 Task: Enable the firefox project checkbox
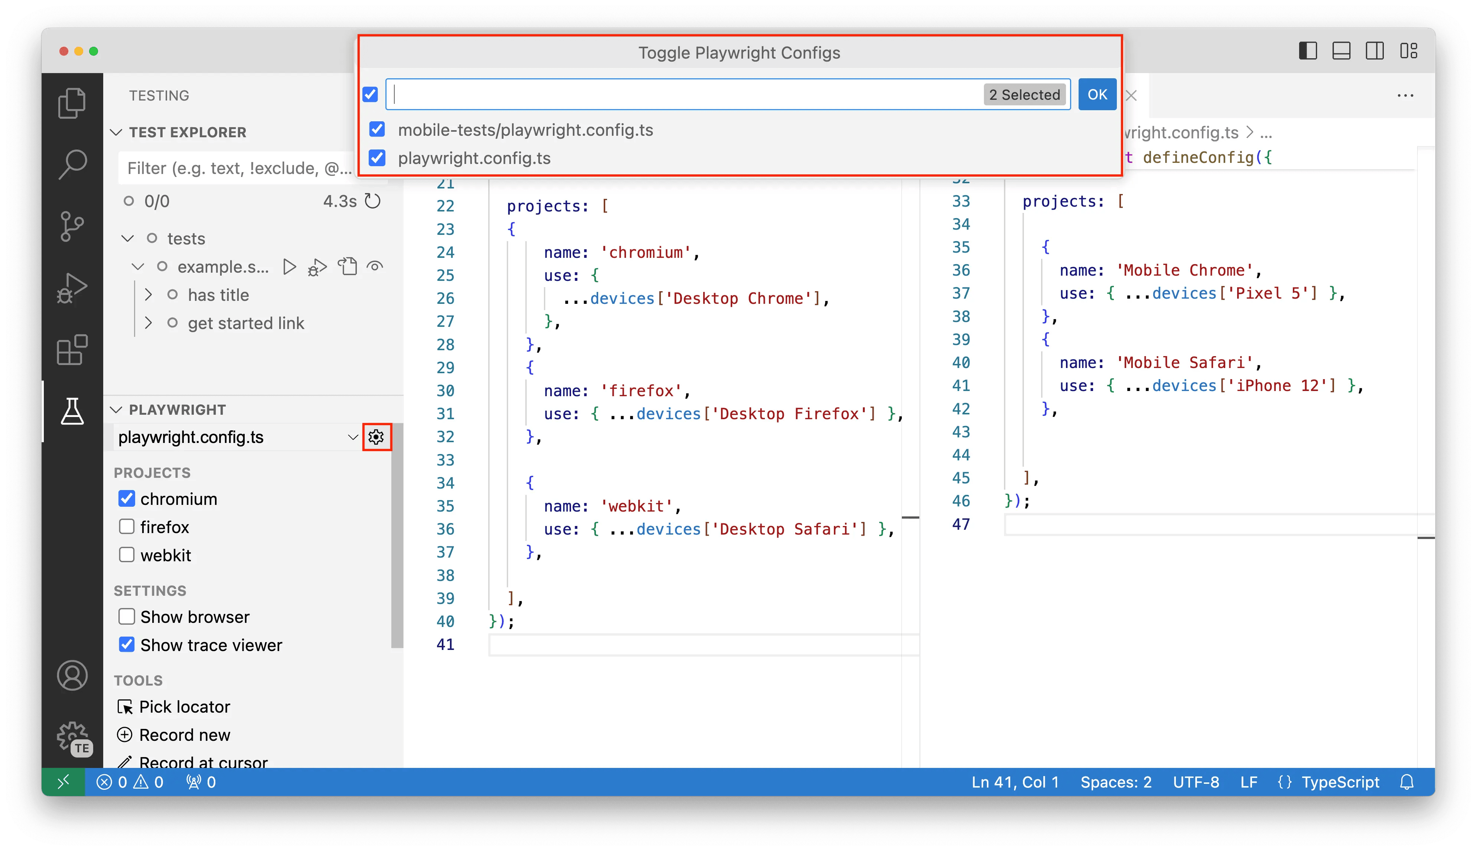126,526
